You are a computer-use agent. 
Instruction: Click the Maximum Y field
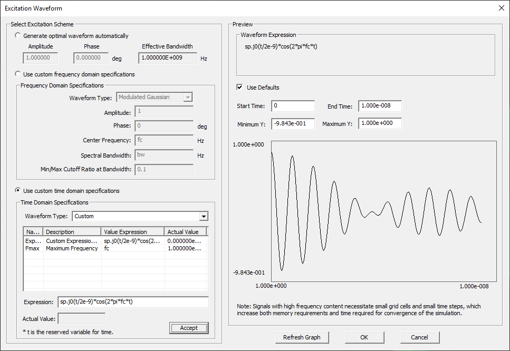click(x=379, y=124)
